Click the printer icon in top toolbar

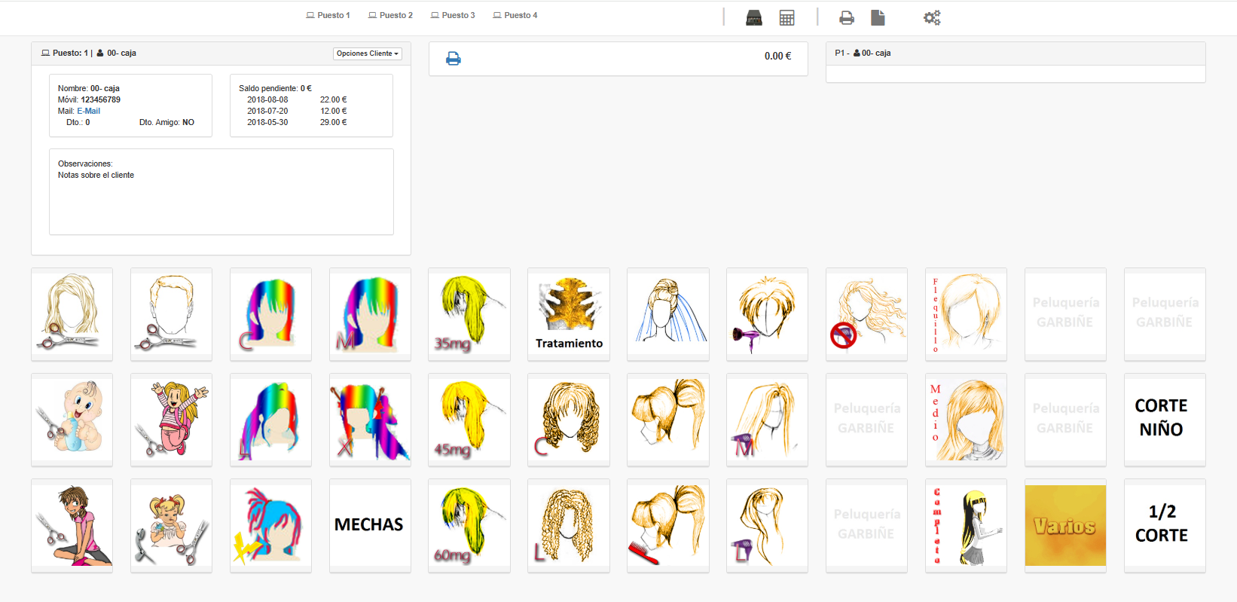tap(847, 18)
